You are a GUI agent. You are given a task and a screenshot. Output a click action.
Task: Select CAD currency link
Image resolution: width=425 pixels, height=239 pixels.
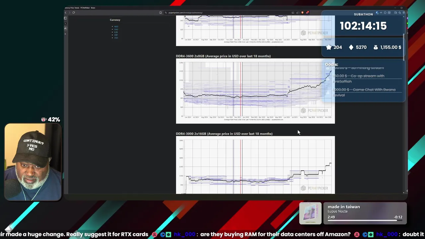(x=116, y=29)
